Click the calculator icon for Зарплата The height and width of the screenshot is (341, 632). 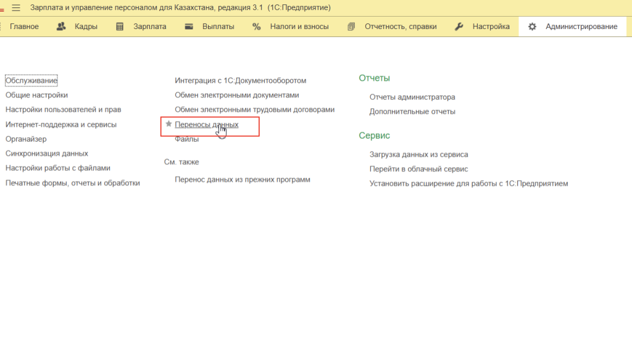pos(120,27)
